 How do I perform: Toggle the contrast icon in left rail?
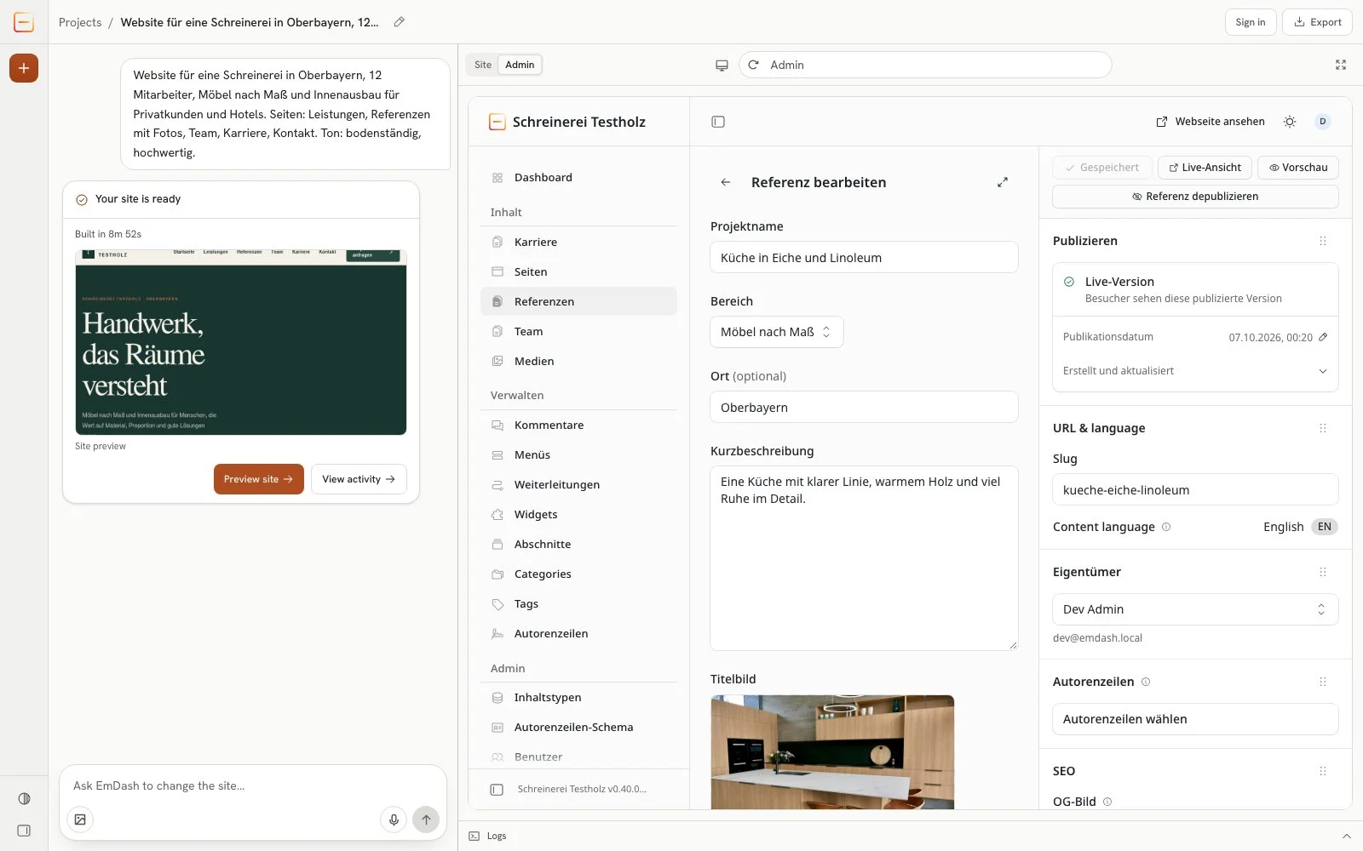pos(24,798)
